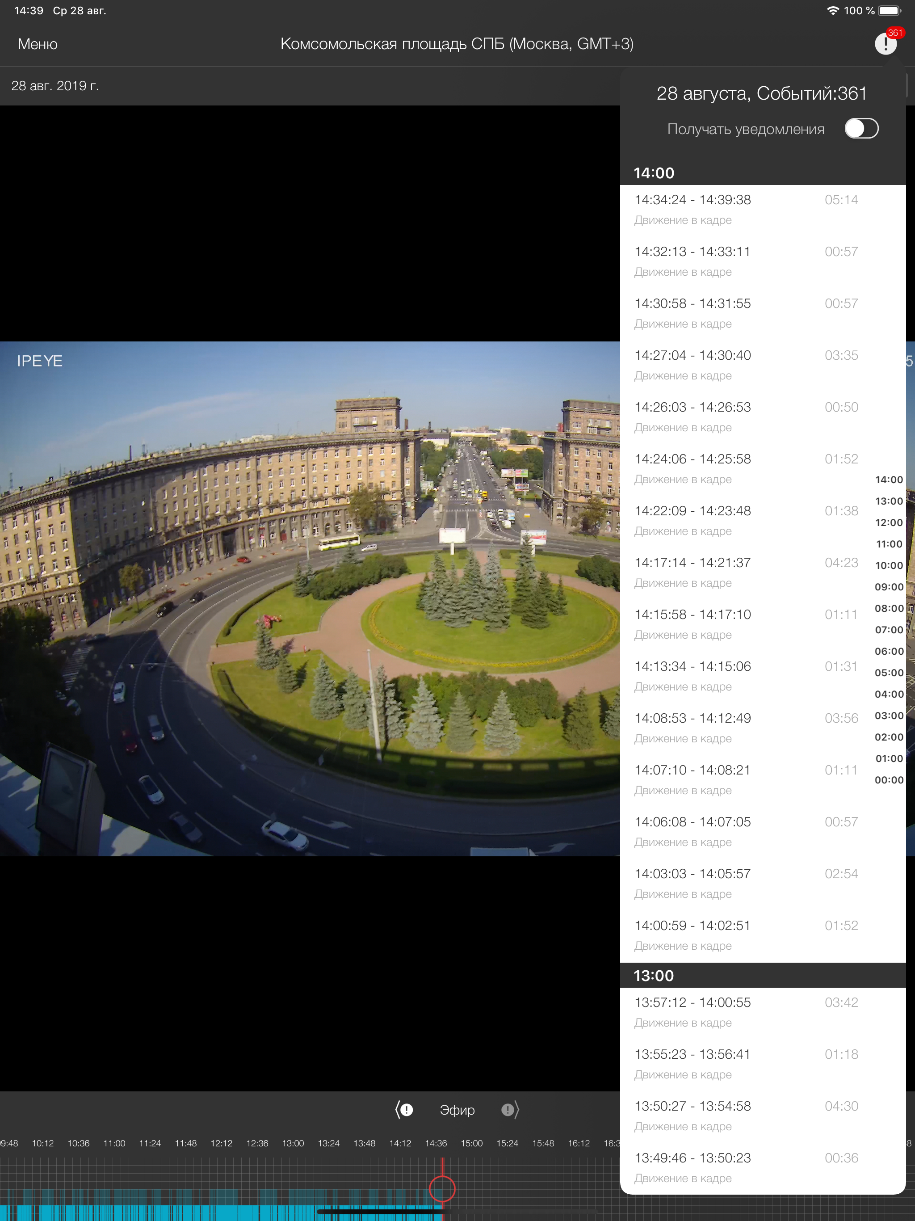
Task: Open event 14:08:53 - 14:12:49
Action: (x=763, y=728)
